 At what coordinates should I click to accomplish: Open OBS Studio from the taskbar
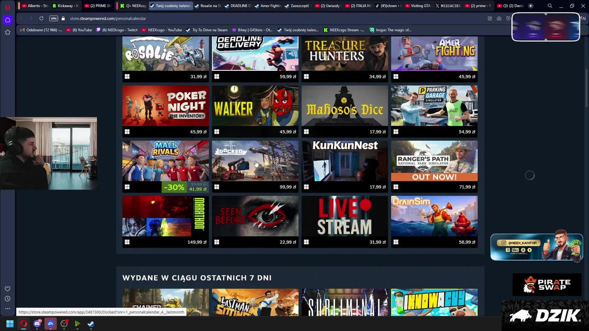(x=64, y=324)
